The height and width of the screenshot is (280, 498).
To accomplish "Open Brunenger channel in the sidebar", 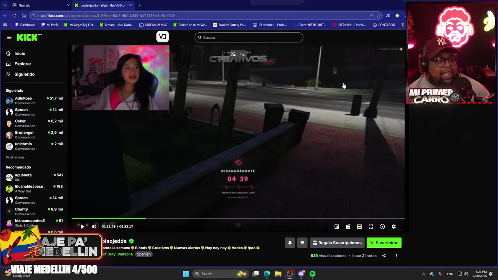I will coord(34,135).
